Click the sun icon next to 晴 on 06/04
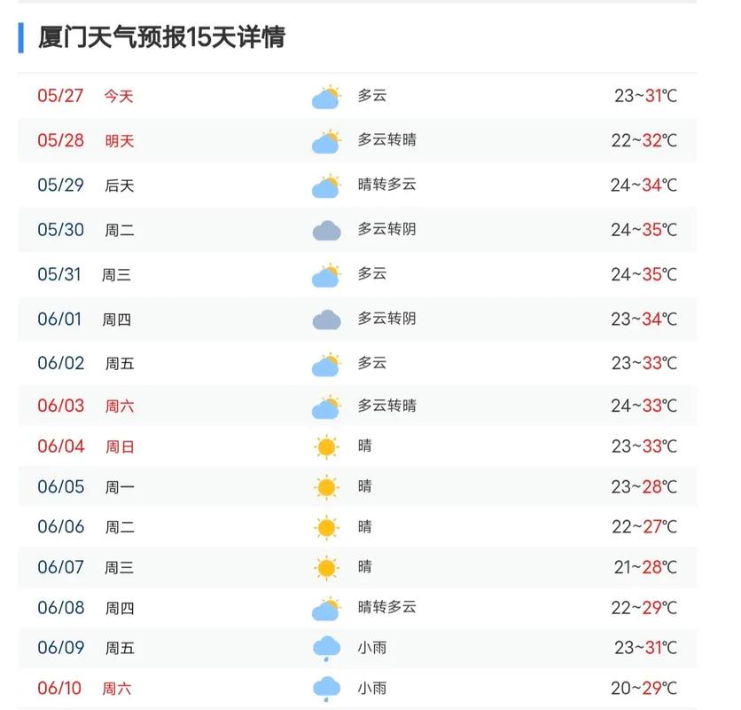Image resolution: width=741 pixels, height=710 pixels. click(x=324, y=446)
